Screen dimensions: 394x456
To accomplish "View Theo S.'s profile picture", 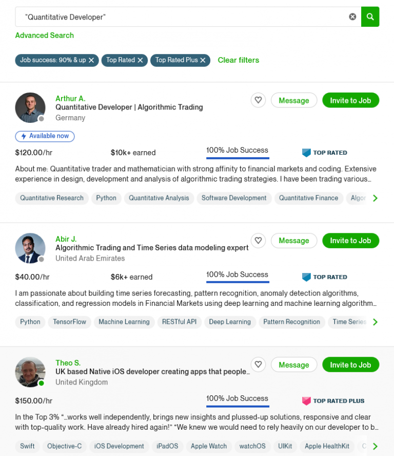I will 30,372.
